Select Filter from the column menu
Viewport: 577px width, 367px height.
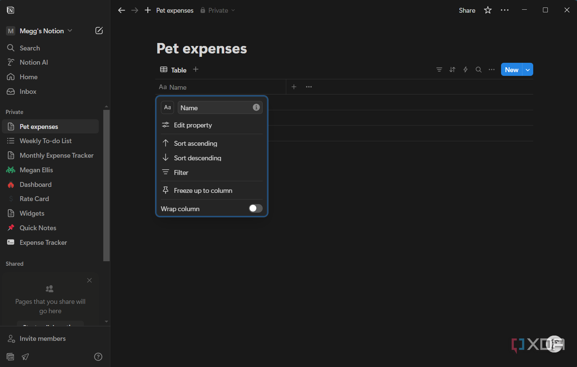click(x=212, y=173)
